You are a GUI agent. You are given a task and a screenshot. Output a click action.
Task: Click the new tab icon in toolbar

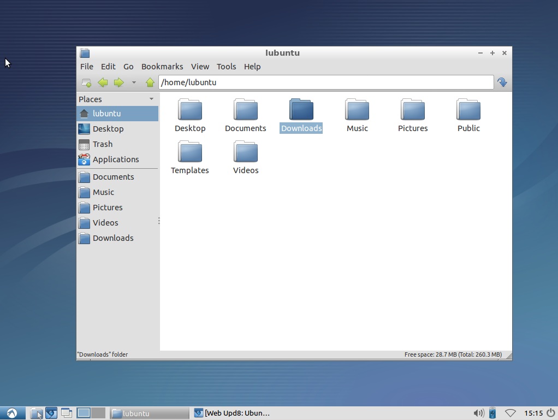click(x=86, y=82)
